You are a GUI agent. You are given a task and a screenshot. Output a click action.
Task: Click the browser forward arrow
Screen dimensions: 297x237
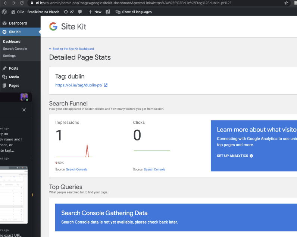coord(14,3)
